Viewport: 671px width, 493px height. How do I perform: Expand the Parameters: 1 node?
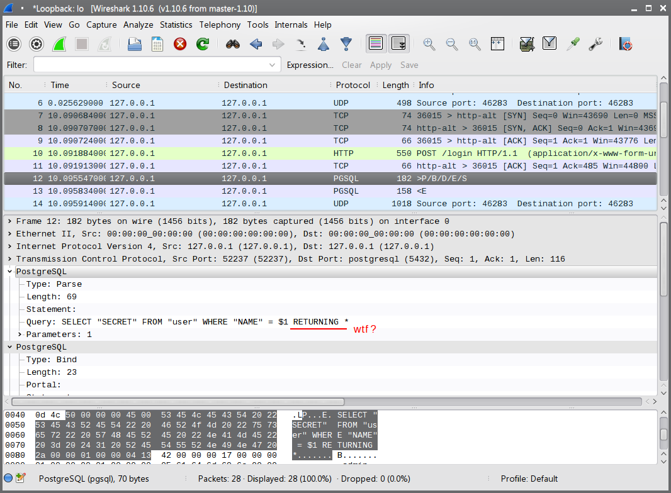pos(20,335)
